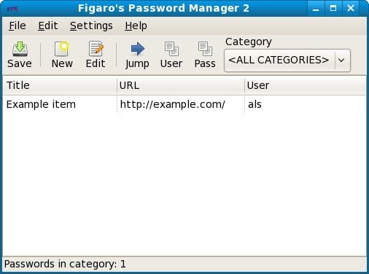This screenshot has width=369, height=274.
Task: Sort list by the Title column header
Action: click(60, 85)
